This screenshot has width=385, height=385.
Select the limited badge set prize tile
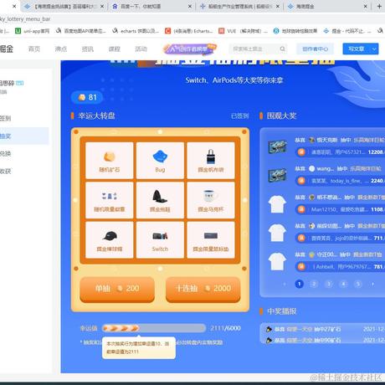click(110, 200)
